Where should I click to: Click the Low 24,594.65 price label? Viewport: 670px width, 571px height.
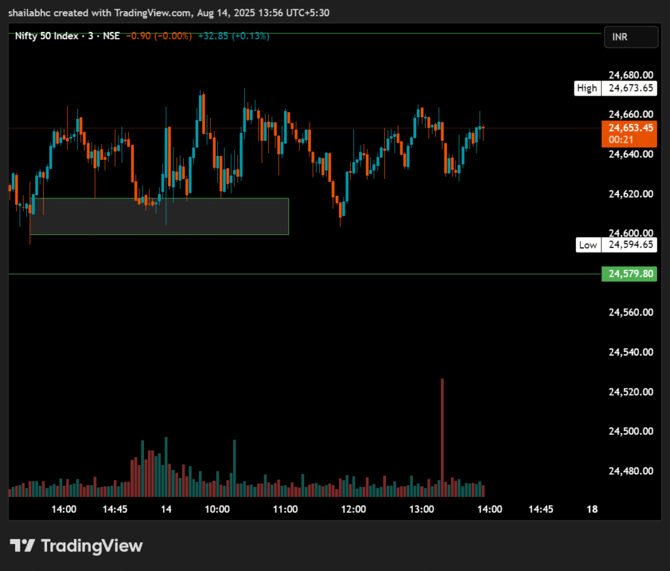[616, 245]
